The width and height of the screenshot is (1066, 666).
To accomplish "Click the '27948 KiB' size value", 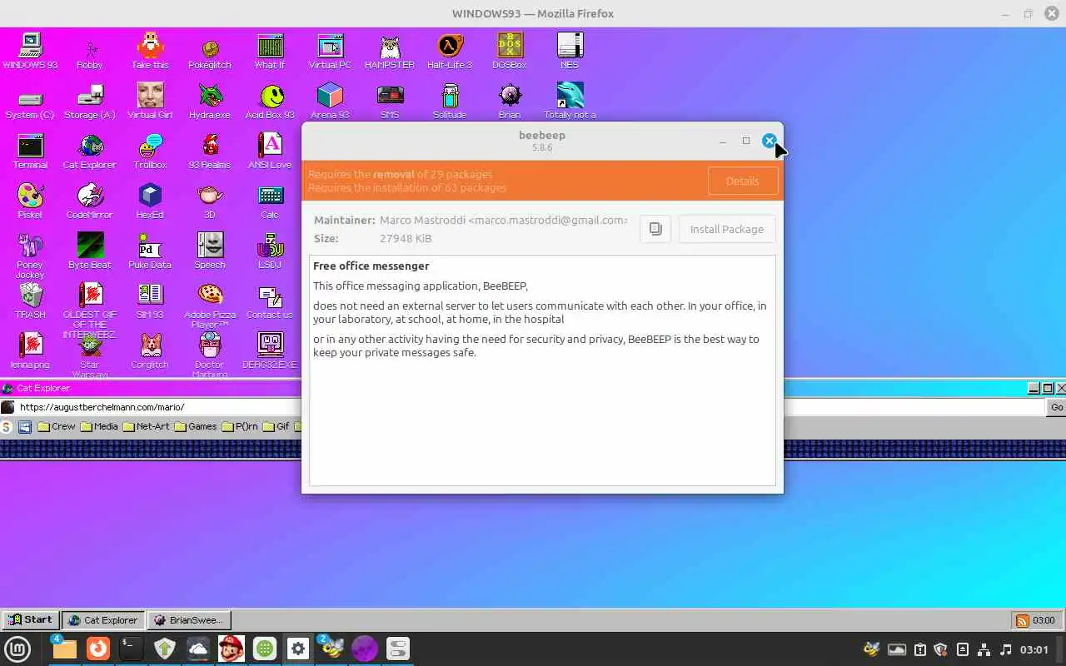I will point(406,238).
